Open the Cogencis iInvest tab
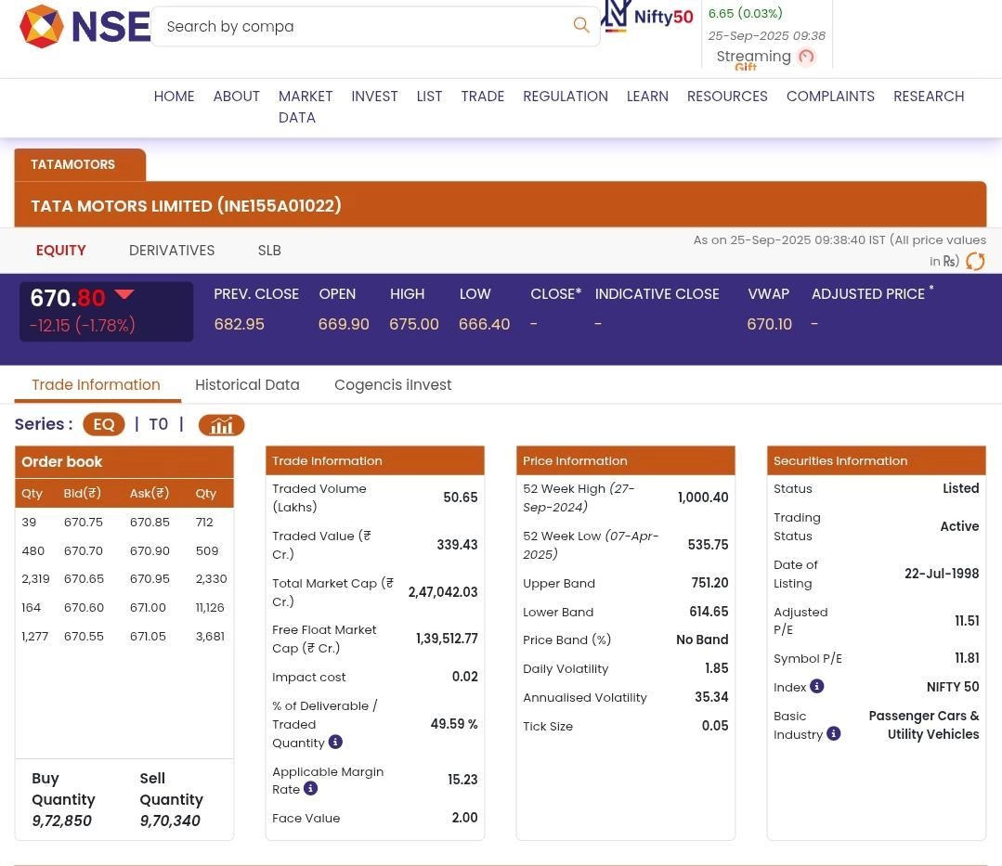1002x866 pixels. pos(393,384)
